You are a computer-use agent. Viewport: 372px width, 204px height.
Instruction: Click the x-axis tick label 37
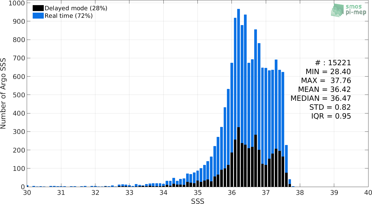point(266,193)
